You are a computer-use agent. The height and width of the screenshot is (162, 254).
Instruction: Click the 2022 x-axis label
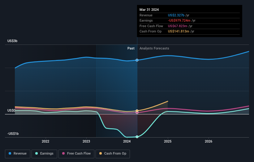(x=45, y=142)
